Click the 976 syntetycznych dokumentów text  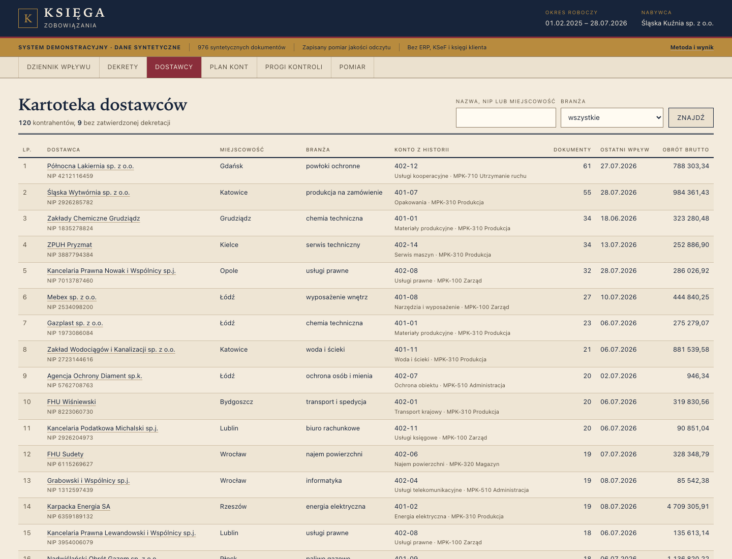[x=241, y=47]
